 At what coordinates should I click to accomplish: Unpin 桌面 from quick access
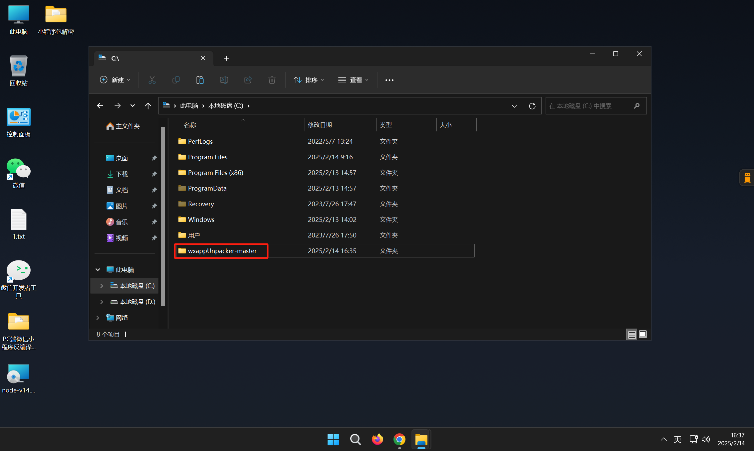click(x=154, y=158)
